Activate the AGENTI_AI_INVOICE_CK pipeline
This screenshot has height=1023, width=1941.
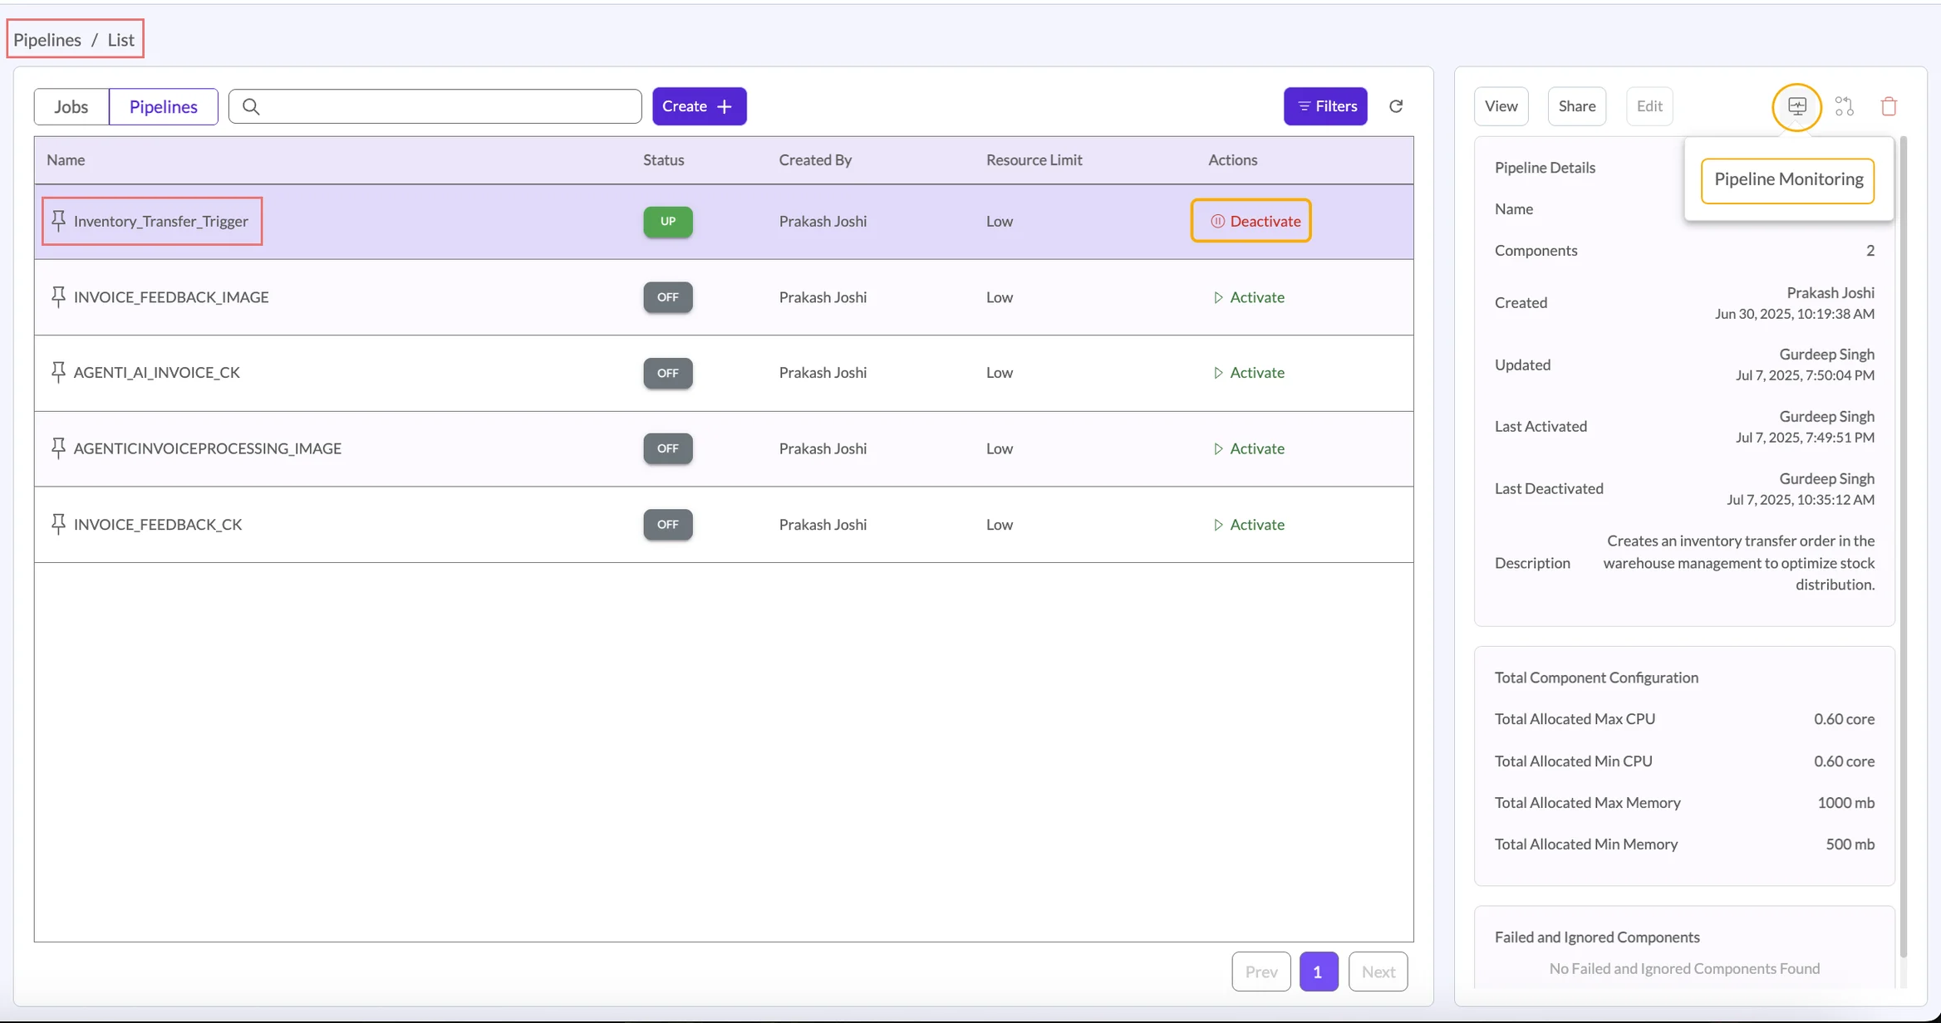click(x=1248, y=373)
